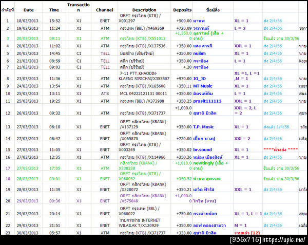The width and height of the screenshot is (308, 245).
Task: Click deposit amount +.20
Action: coord(187,67)
